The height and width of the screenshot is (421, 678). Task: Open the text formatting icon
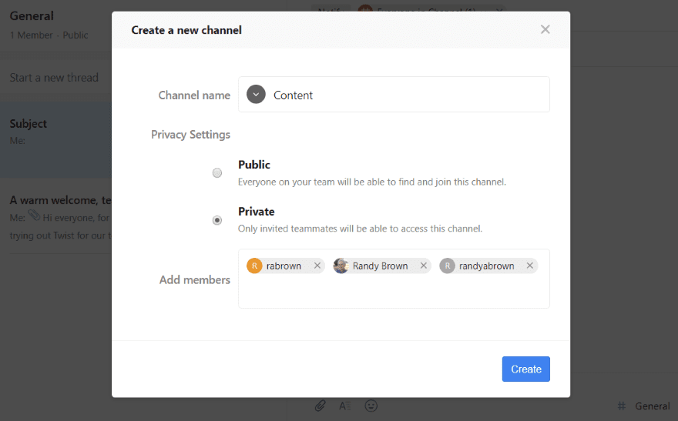coord(345,405)
